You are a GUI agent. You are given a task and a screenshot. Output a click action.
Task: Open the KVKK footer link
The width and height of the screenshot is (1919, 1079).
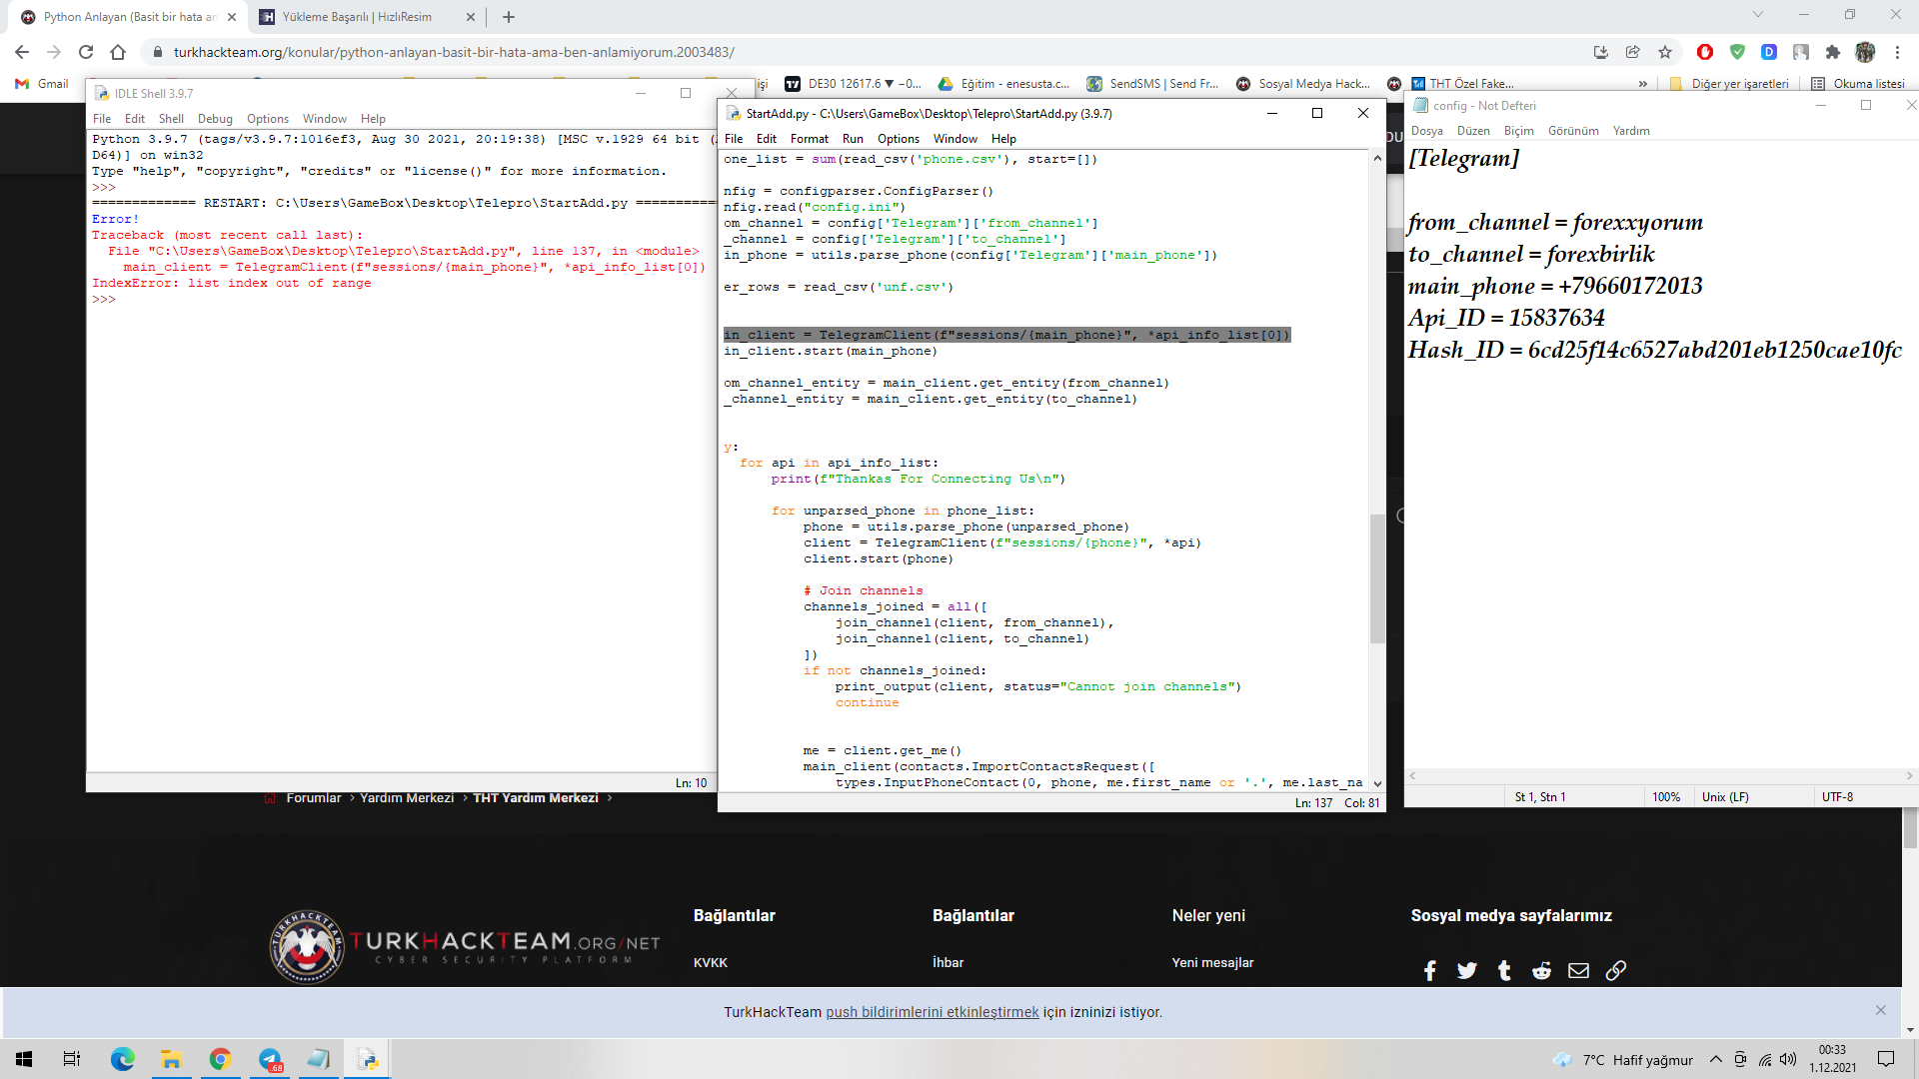coord(711,962)
